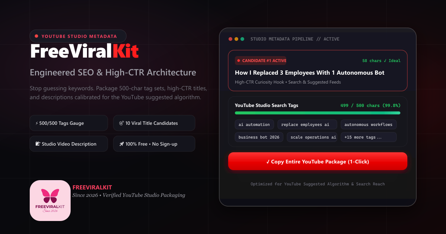Select the 'autonomous workflows' tag
Viewport: 446px width, 234px height.
pyautogui.click(x=369, y=124)
